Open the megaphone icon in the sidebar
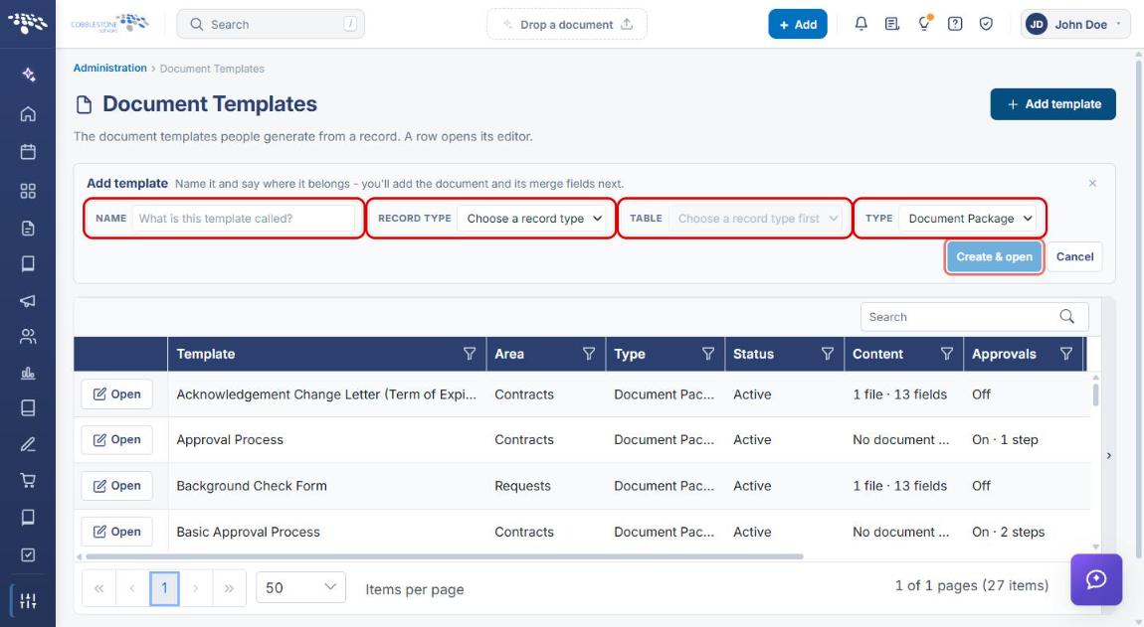This screenshot has height=627, width=1144. pos(28,300)
